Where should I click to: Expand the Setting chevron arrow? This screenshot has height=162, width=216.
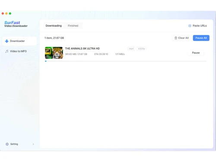(x=33, y=144)
